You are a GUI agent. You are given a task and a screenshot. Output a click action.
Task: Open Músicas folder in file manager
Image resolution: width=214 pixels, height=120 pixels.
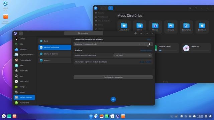(x=155, y=27)
